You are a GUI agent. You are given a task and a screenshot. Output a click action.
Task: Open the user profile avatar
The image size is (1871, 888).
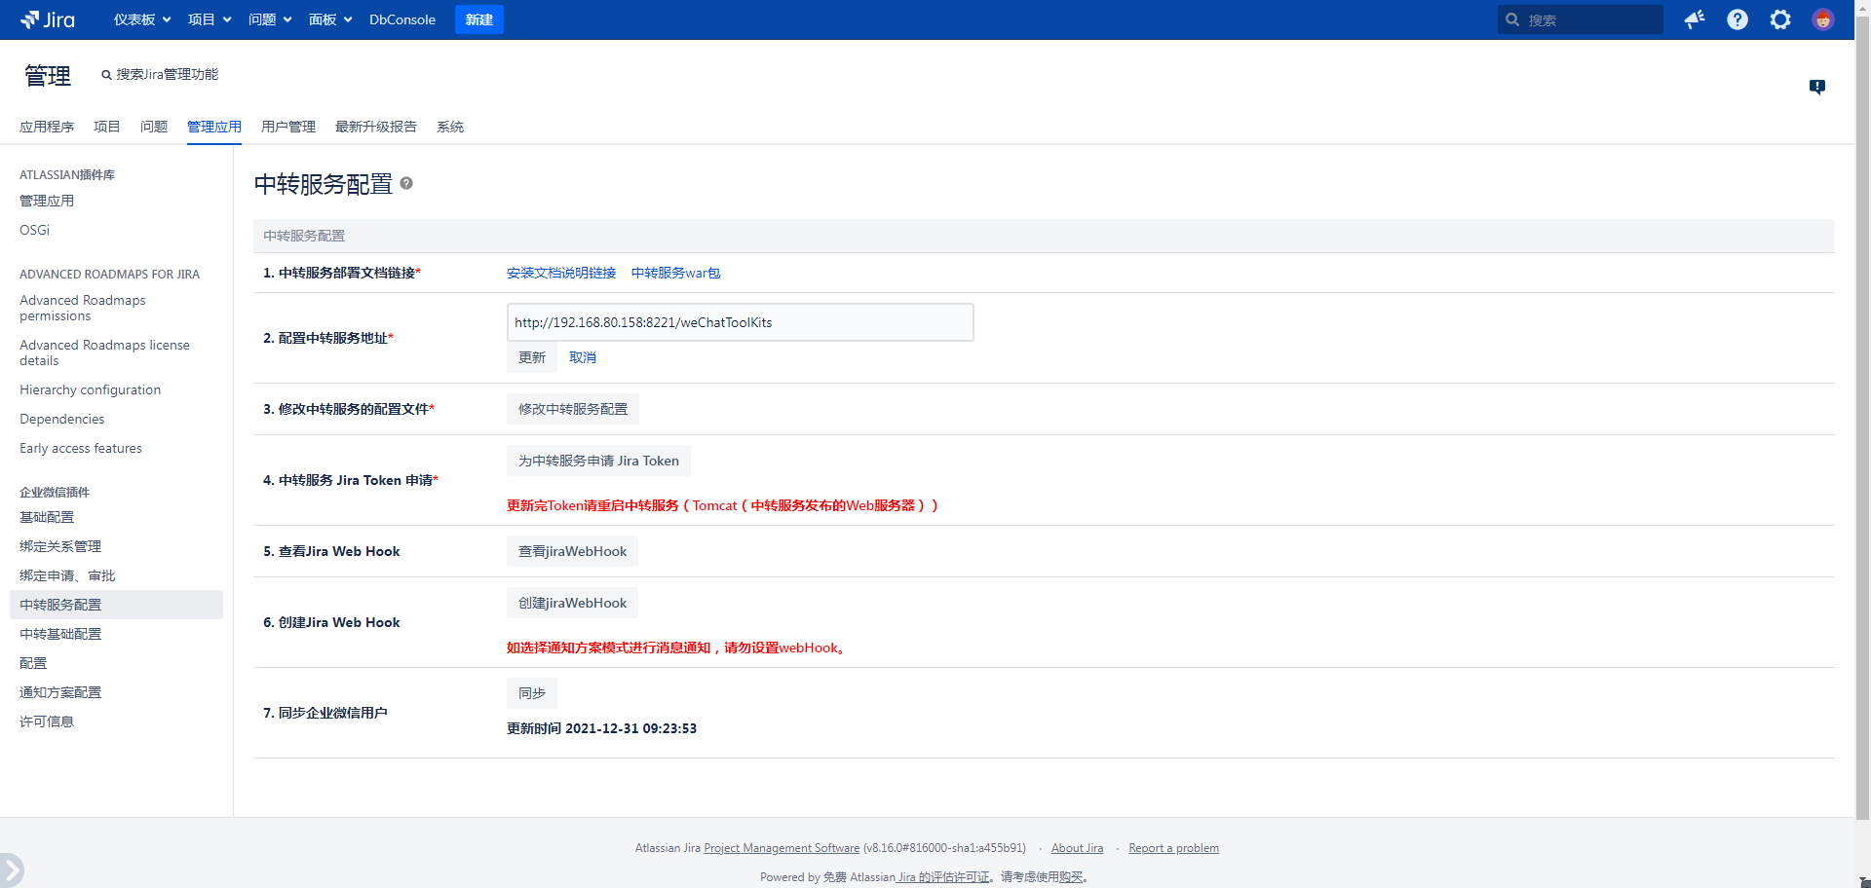1822,19
